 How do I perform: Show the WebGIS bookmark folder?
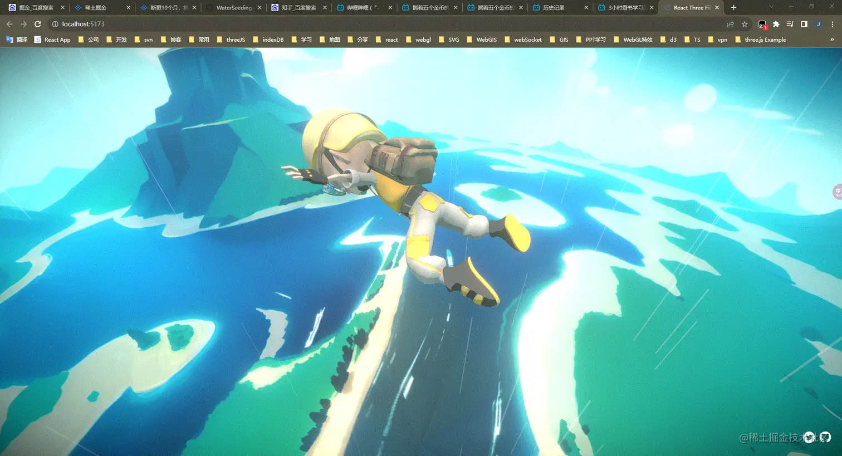pos(481,40)
